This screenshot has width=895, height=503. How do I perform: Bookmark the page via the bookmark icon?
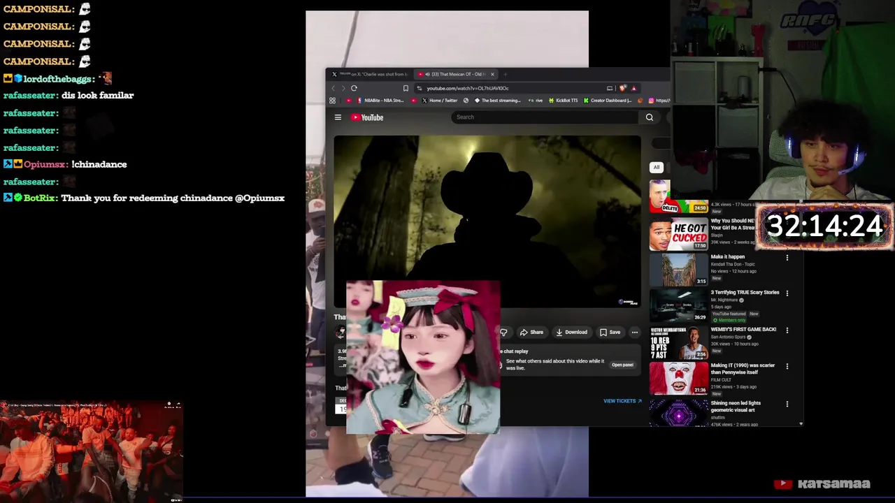[406, 88]
